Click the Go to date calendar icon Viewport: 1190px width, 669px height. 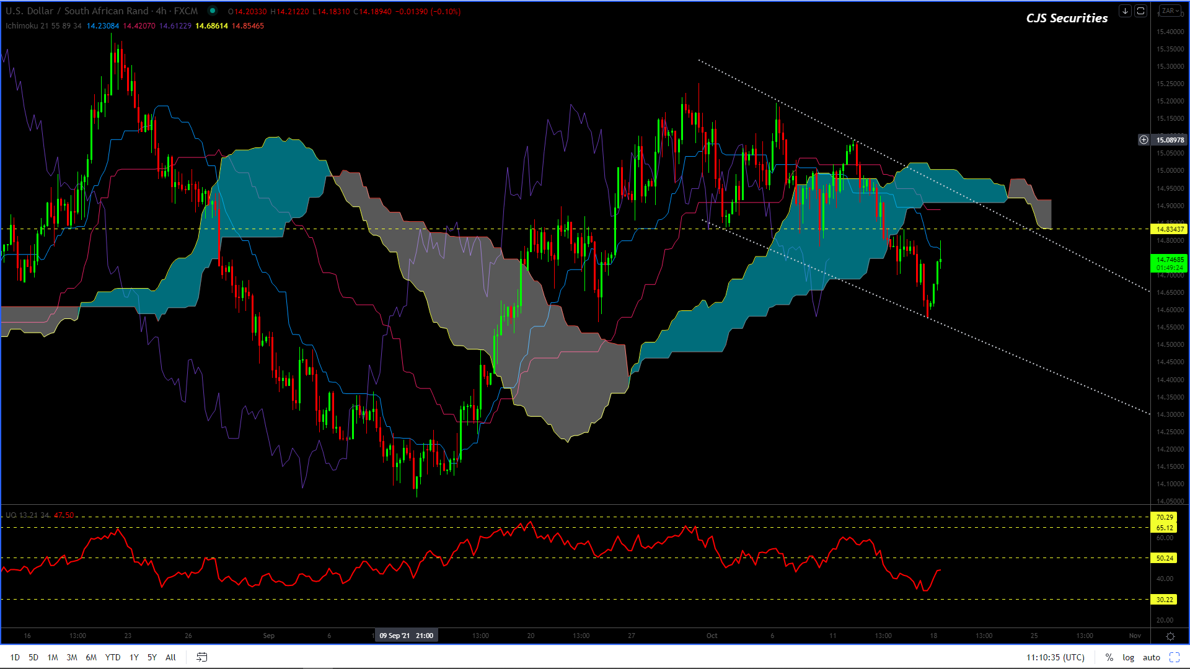click(201, 657)
